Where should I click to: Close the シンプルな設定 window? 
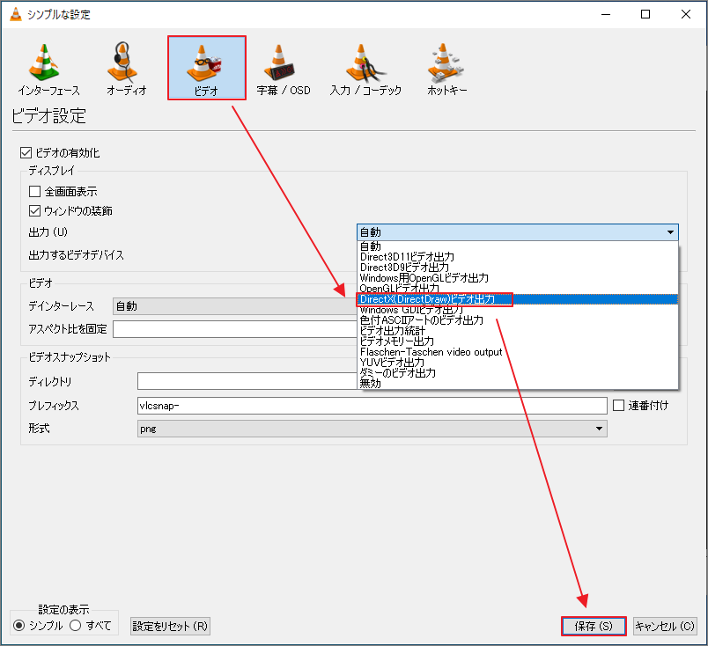tap(686, 14)
